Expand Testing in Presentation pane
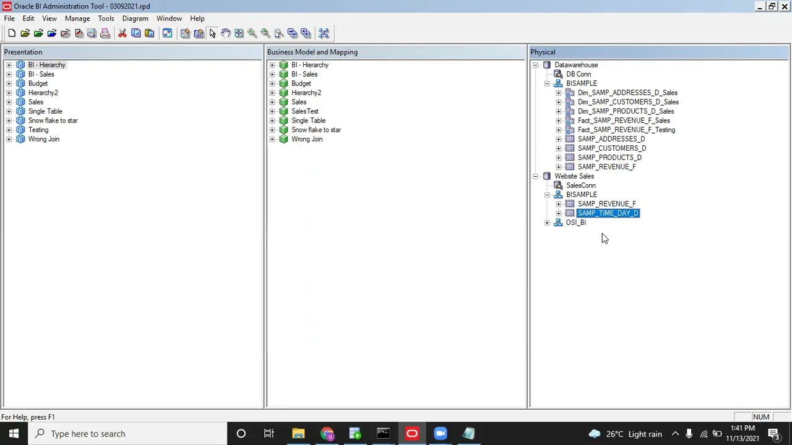Screen dimensions: 792x445 [9, 130]
